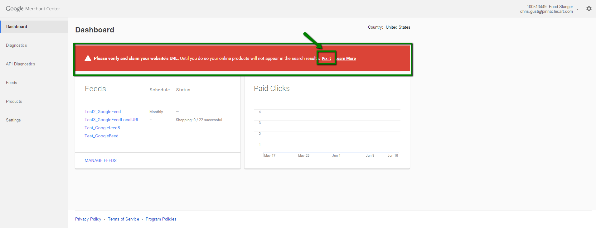Click 'Shopping: 0 / 22 successful' status
The width and height of the screenshot is (596, 228).
199,120
